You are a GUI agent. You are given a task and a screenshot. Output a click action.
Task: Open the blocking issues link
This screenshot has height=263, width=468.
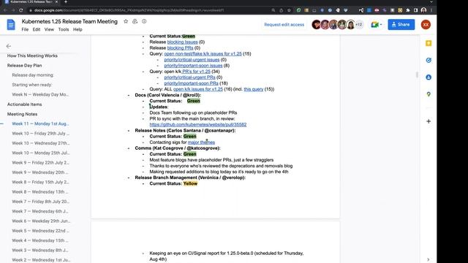click(182, 42)
